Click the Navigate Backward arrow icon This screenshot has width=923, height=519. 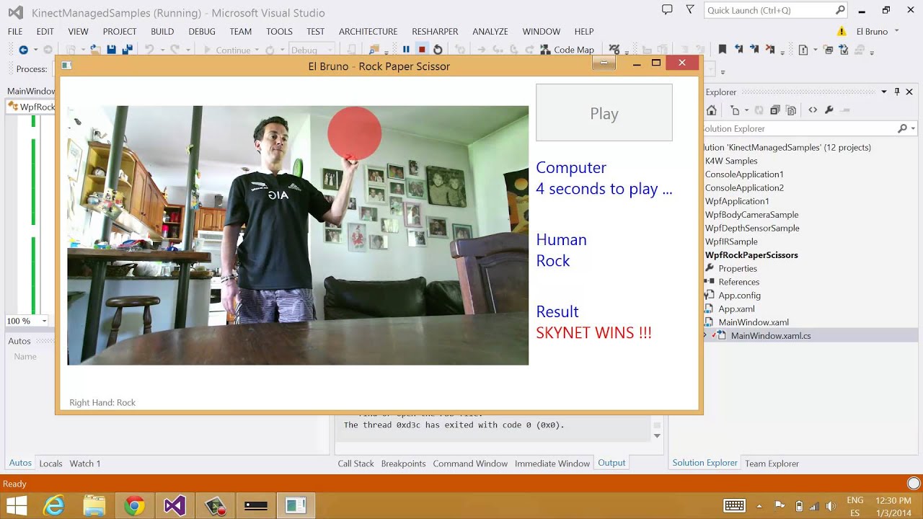[23, 50]
